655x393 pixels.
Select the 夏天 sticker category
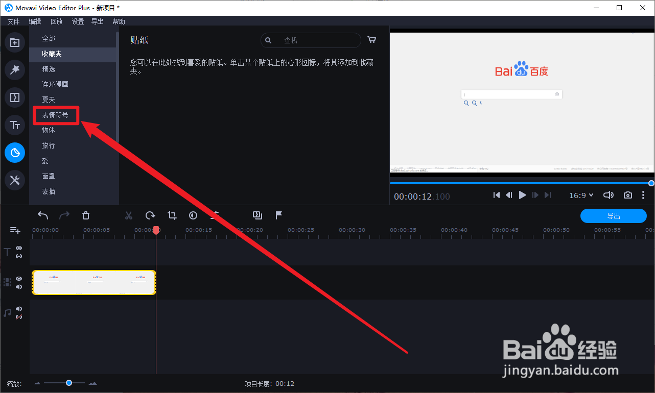pyautogui.click(x=73, y=100)
